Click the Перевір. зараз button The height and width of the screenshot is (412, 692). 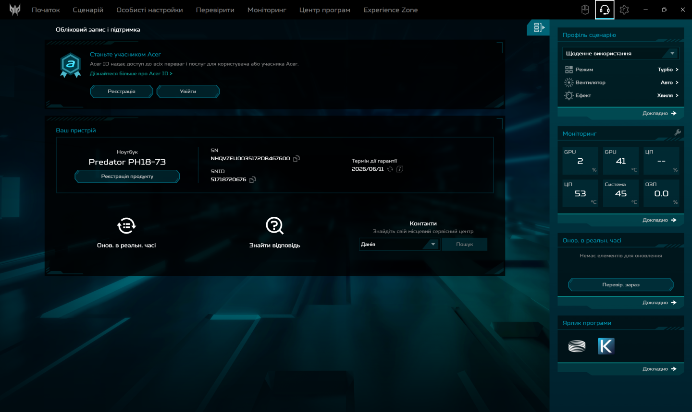click(x=621, y=285)
